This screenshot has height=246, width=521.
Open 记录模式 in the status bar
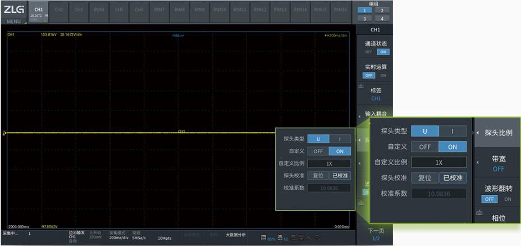click(x=191, y=235)
